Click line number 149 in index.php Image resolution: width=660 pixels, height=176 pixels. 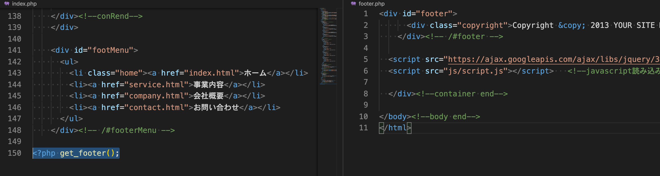(15, 142)
